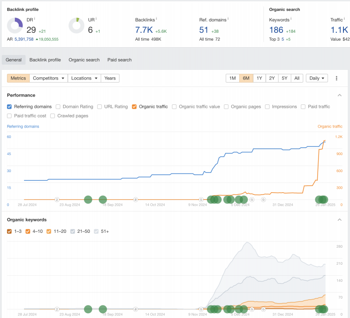Click the 7.7K backlinks count link

[x=144, y=30]
